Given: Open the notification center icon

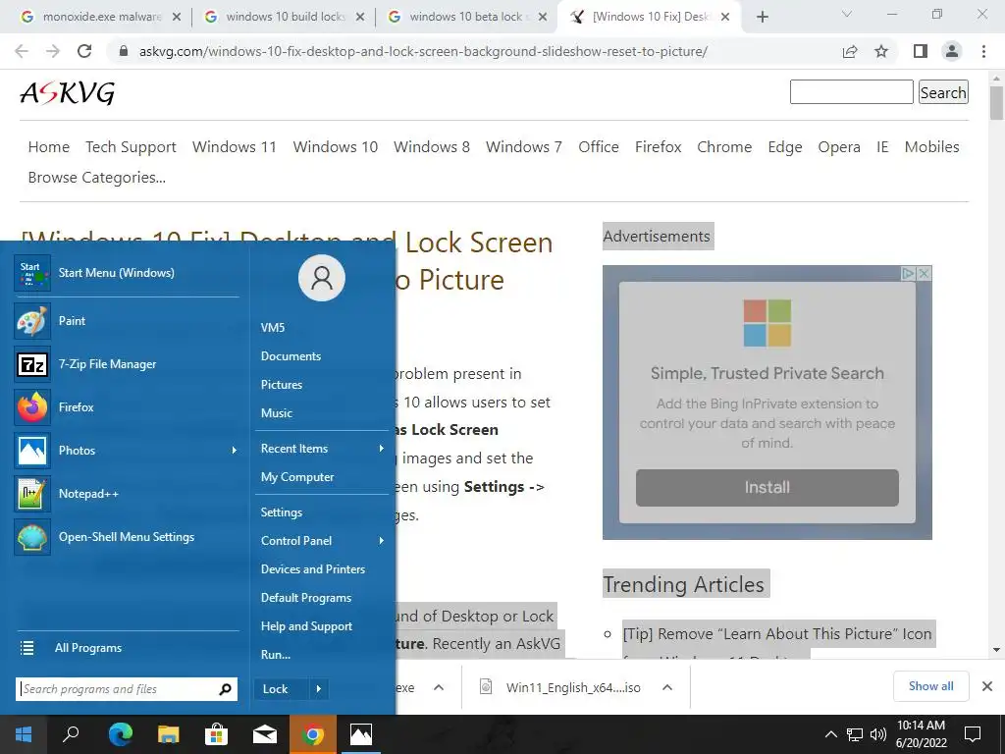Looking at the screenshot, I should (973, 734).
